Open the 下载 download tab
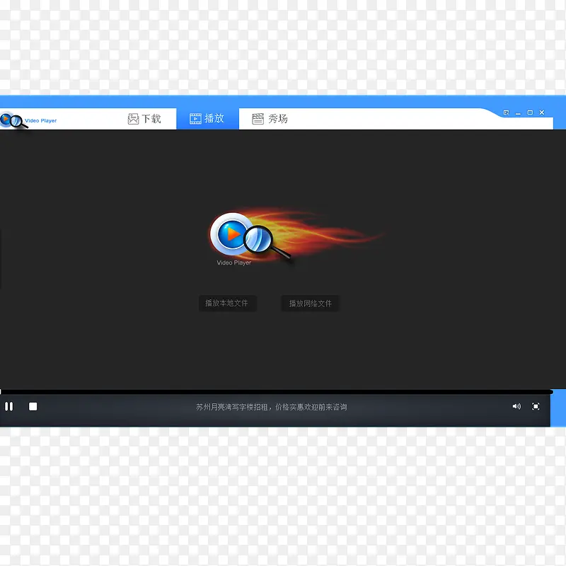 tap(144, 119)
